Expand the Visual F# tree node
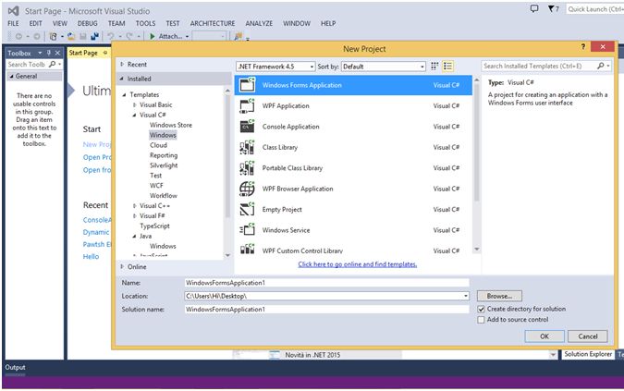The image size is (624, 391). coord(135,216)
